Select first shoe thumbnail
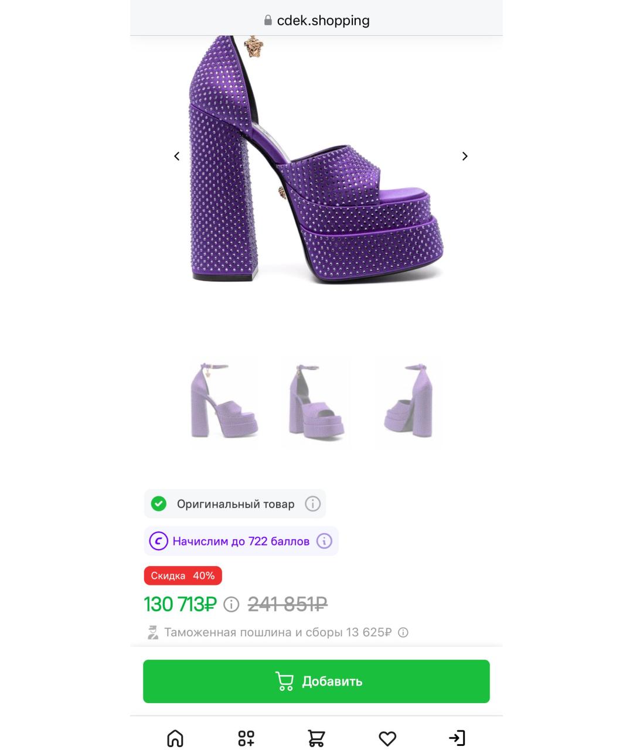633x750 pixels. pyautogui.click(x=224, y=401)
